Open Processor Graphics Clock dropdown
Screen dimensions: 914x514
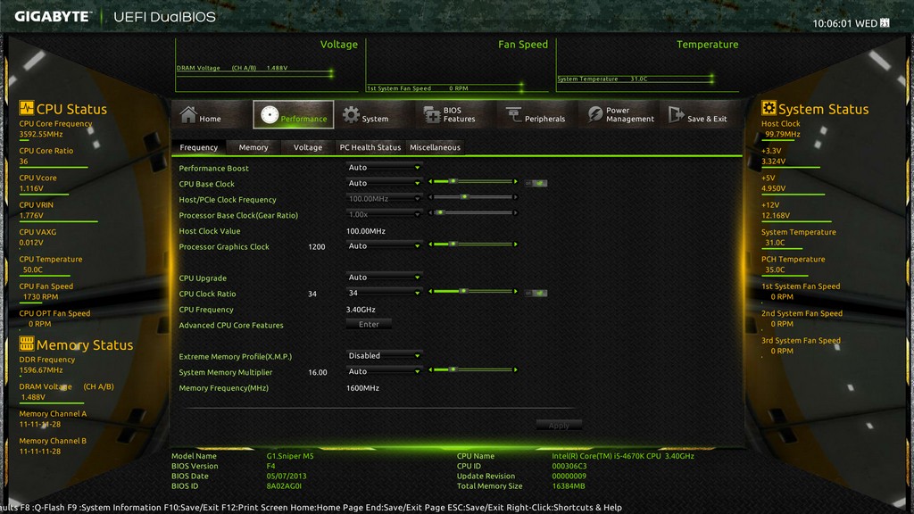(383, 246)
